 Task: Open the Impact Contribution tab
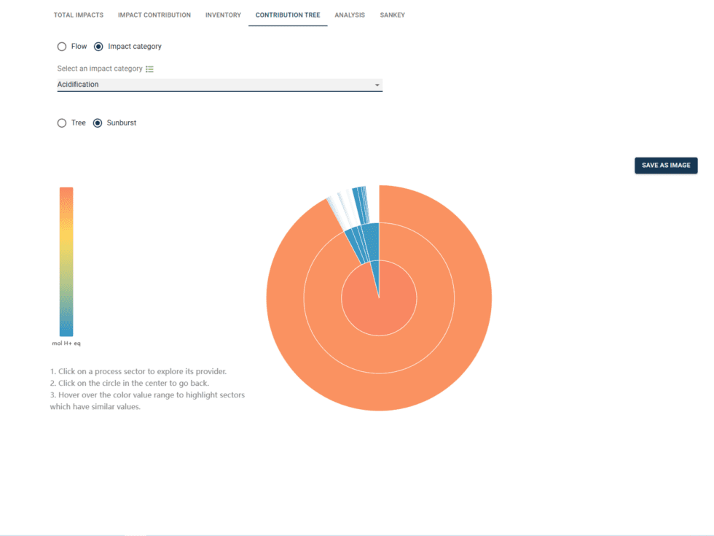[154, 15]
